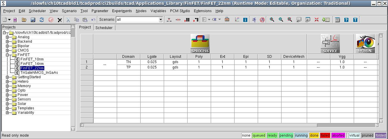Screen dimensions: 388x139
Task: Click the red 'failed' status color legend
Action: (x=324, y=135)
